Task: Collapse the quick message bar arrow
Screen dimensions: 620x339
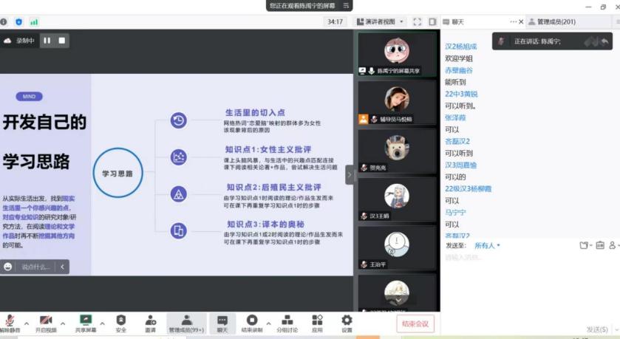Action: pos(62,267)
